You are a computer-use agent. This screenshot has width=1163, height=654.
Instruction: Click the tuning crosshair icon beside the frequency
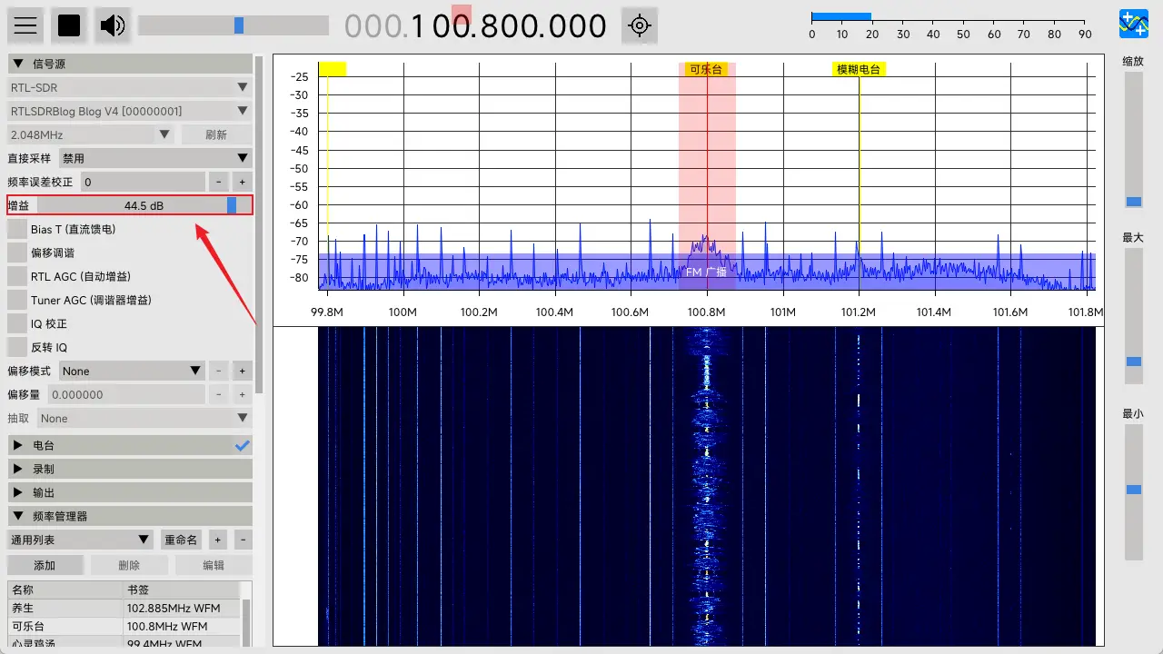coord(640,25)
